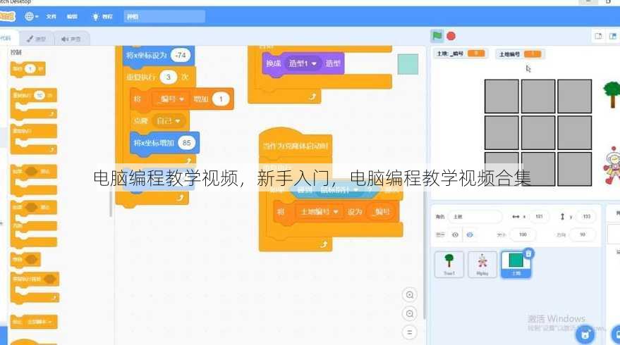
Task: Click the tree sprite on the stage
Action: (612, 94)
